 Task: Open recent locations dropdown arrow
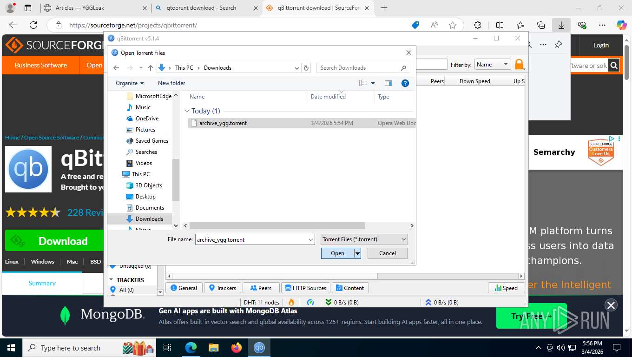141,68
